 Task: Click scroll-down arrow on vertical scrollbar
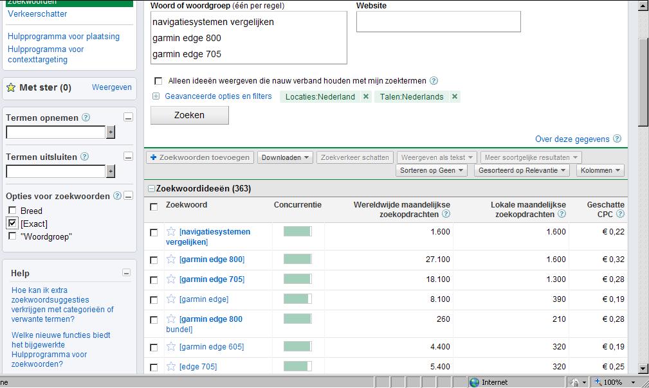click(x=643, y=368)
